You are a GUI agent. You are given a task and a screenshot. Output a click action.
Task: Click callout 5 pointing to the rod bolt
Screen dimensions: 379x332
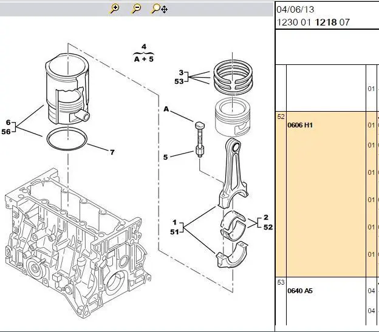pos(165,158)
